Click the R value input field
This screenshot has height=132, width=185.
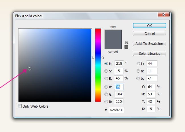(119, 87)
